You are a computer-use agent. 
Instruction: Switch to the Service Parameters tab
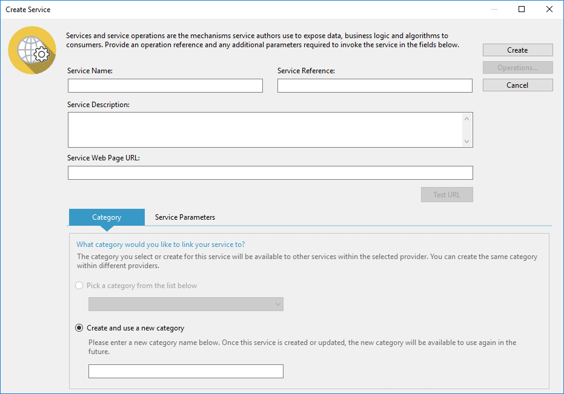pos(185,217)
